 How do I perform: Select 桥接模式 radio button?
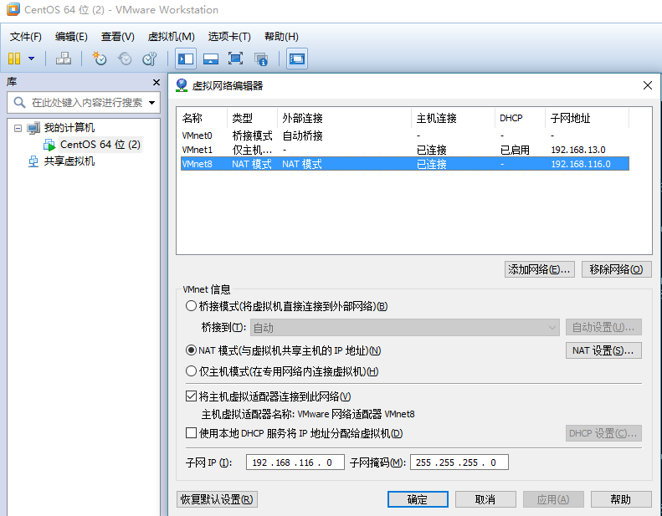(x=192, y=306)
